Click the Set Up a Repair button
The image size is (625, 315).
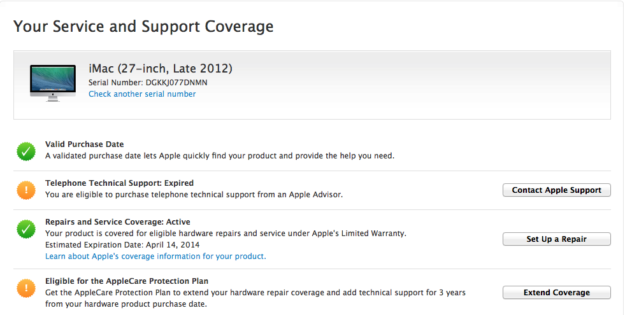coord(556,239)
